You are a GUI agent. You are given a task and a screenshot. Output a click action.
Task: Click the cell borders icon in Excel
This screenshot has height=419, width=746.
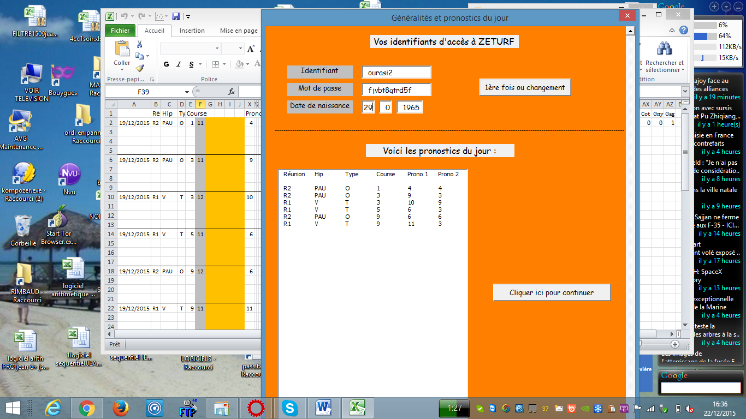pos(215,64)
